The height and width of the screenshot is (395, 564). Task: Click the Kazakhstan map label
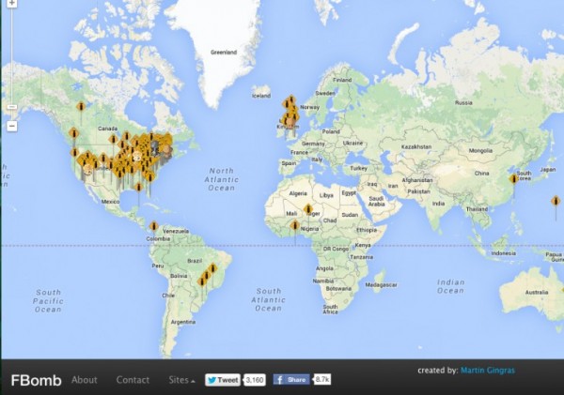coord(416,147)
